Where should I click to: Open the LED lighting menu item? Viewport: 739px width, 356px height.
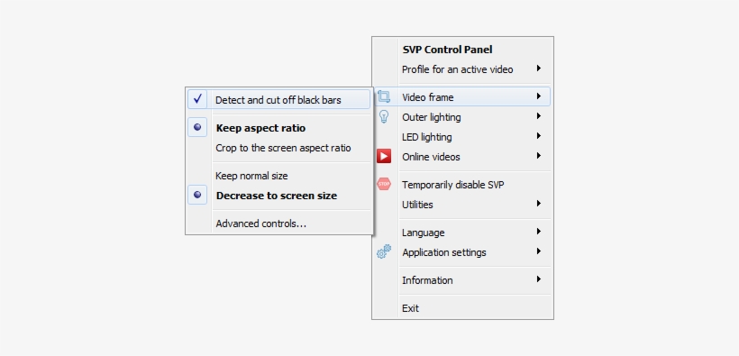[426, 137]
